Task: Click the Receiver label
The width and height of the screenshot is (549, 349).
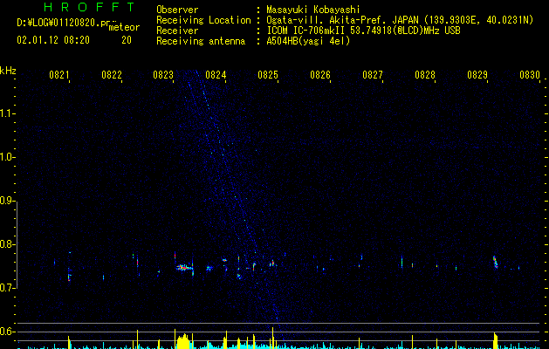Action: click(177, 31)
